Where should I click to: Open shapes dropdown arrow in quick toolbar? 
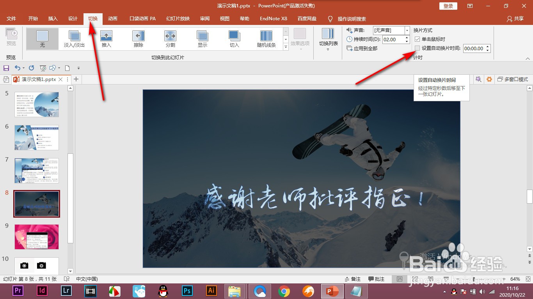point(59,68)
